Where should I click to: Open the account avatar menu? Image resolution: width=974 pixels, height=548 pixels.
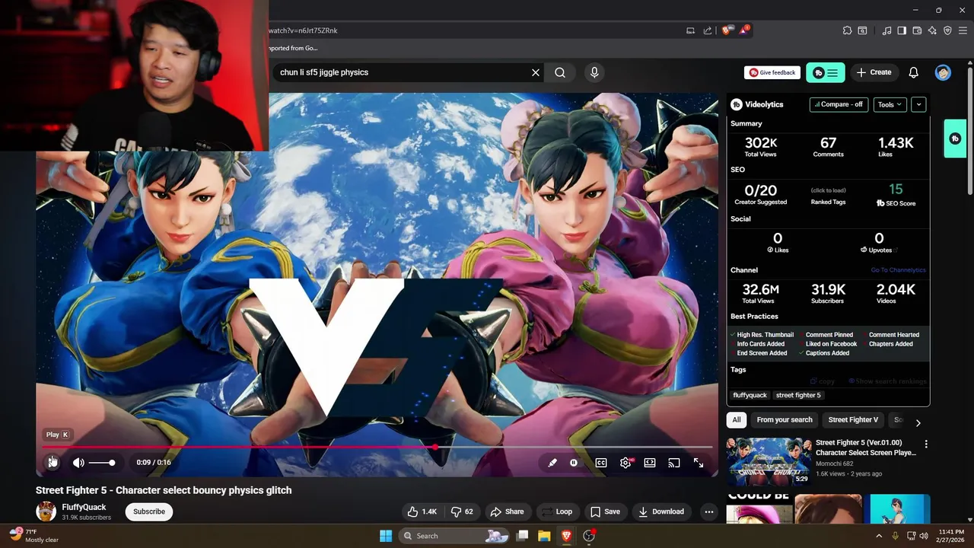point(944,72)
